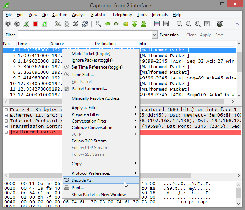This screenshot has width=245, height=210.
Task: Toggle auto scroll in live capture icon
Action: 166,24
